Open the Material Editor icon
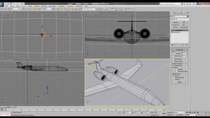Viewport: 210px width, 118px height. click(121, 9)
